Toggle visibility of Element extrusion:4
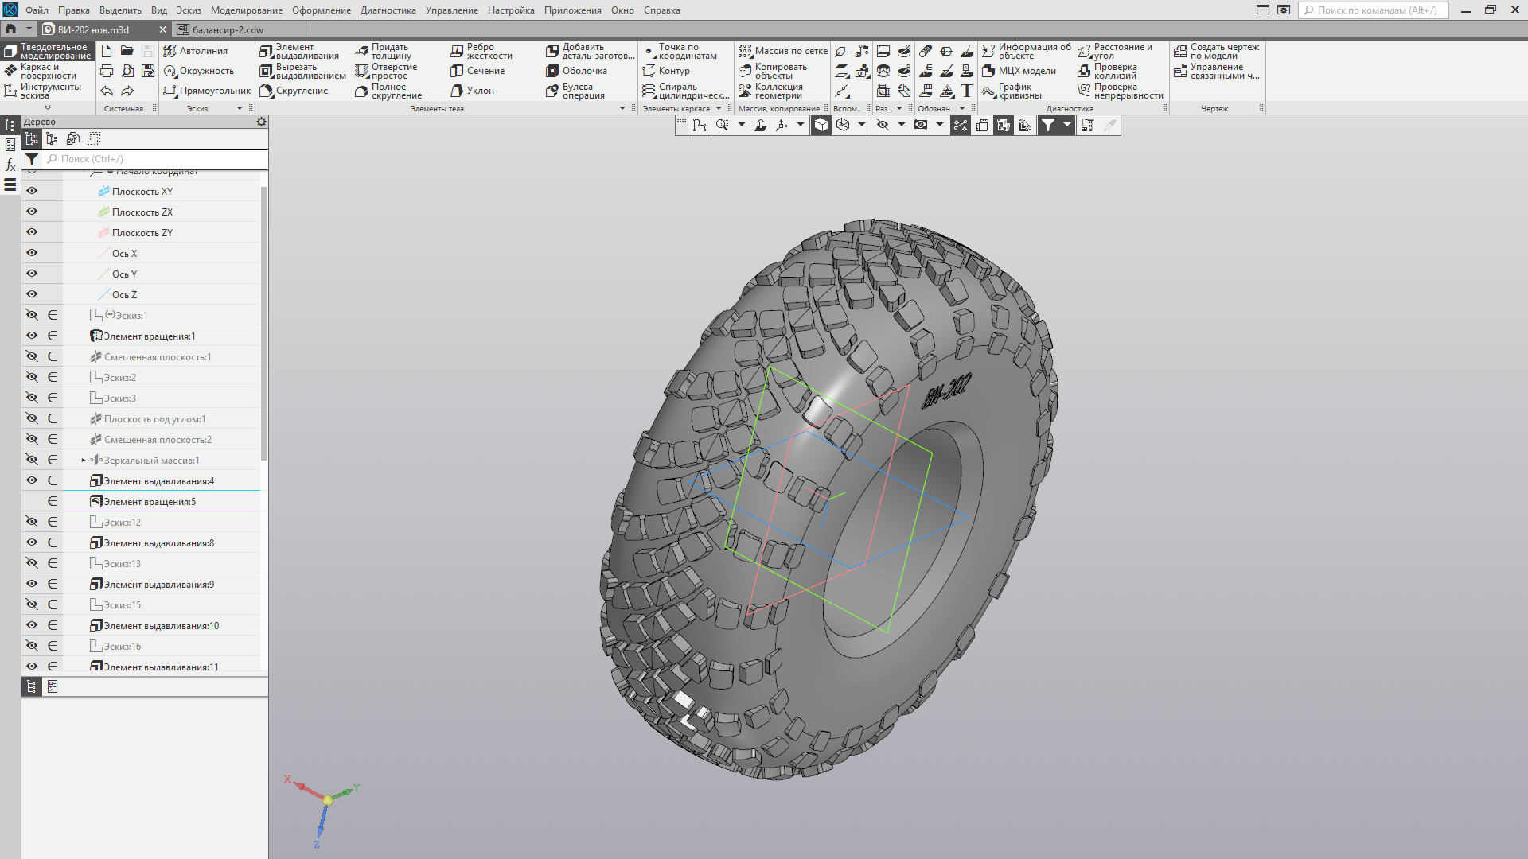Image resolution: width=1528 pixels, height=859 pixels. pos(32,480)
